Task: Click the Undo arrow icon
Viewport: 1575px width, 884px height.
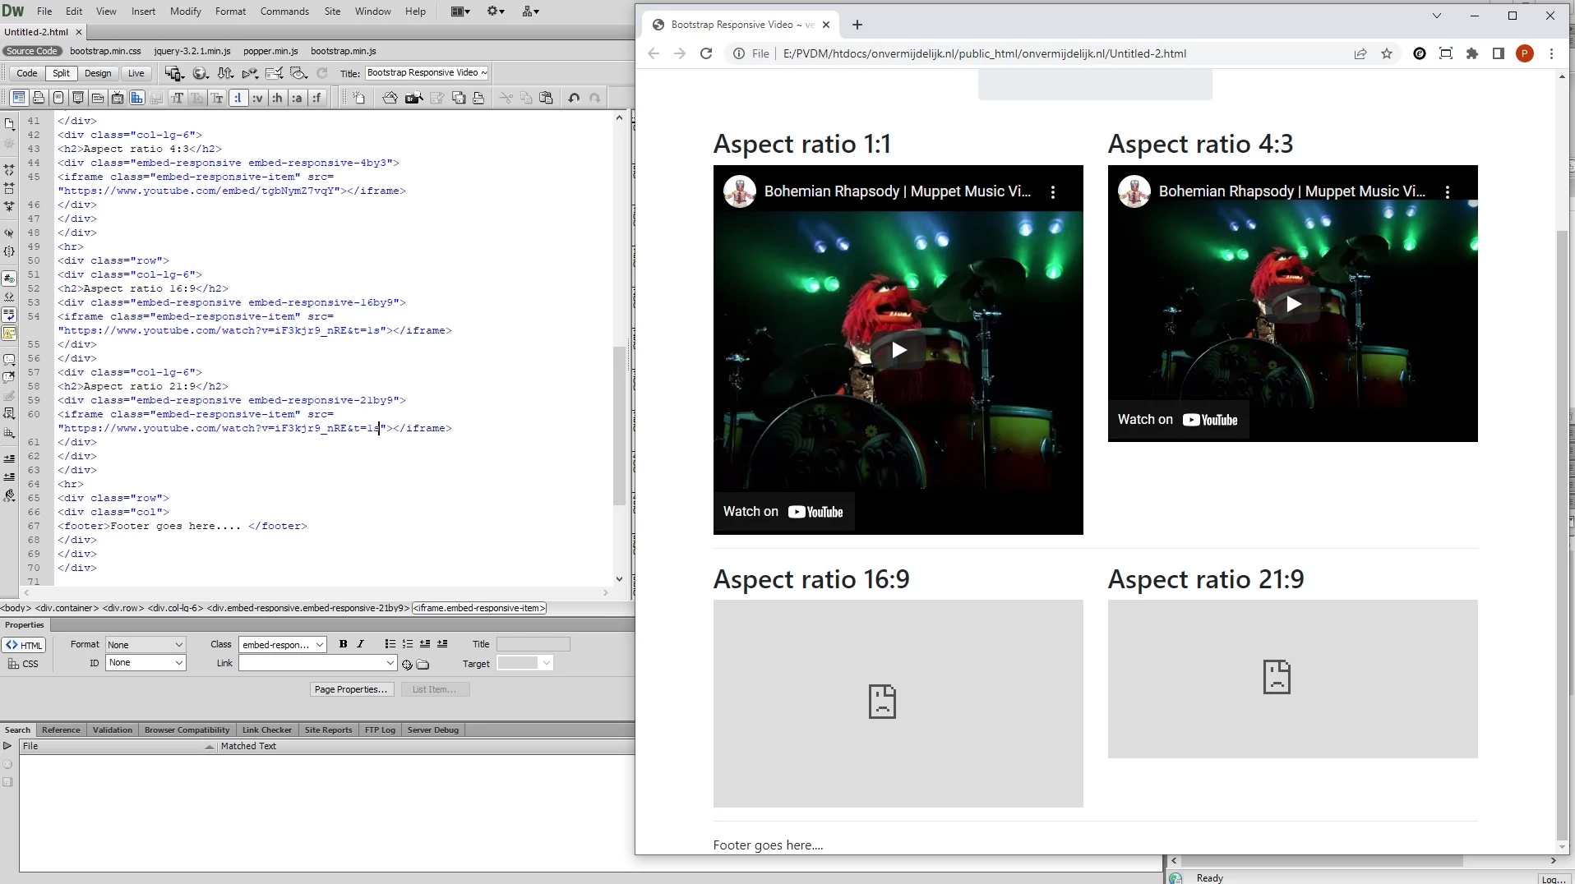Action: pyautogui.click(x=574, y=98)
